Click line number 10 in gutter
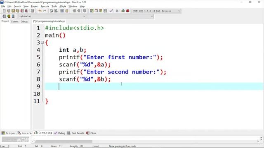This screenshot has width=264, height=148. coord(37,94)
